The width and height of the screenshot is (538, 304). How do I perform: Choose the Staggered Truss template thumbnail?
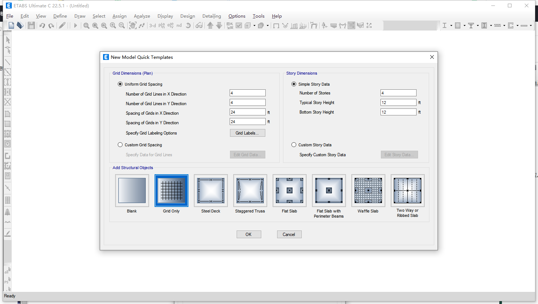point(250,190)
